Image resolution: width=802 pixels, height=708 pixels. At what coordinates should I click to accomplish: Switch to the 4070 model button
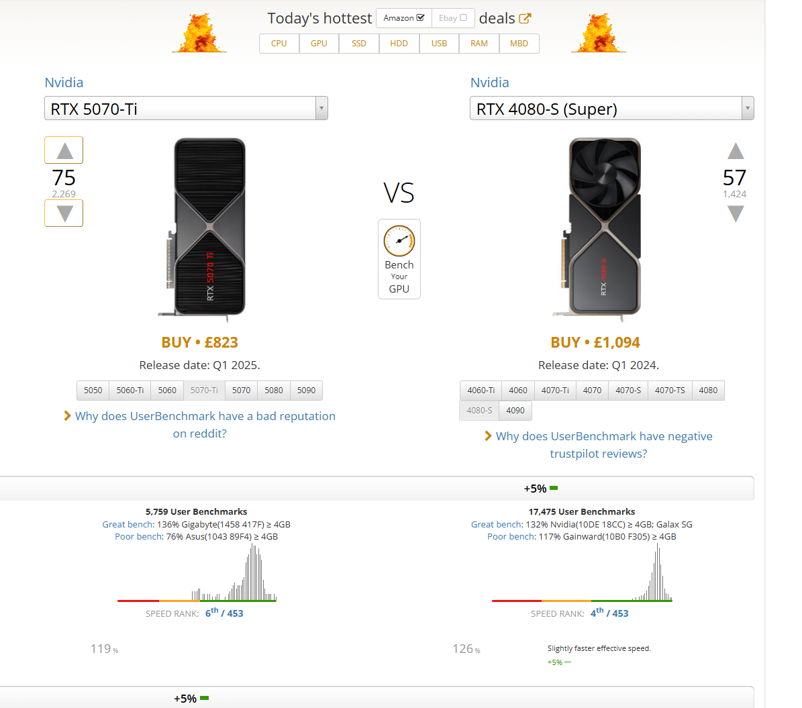pos(593,391)
